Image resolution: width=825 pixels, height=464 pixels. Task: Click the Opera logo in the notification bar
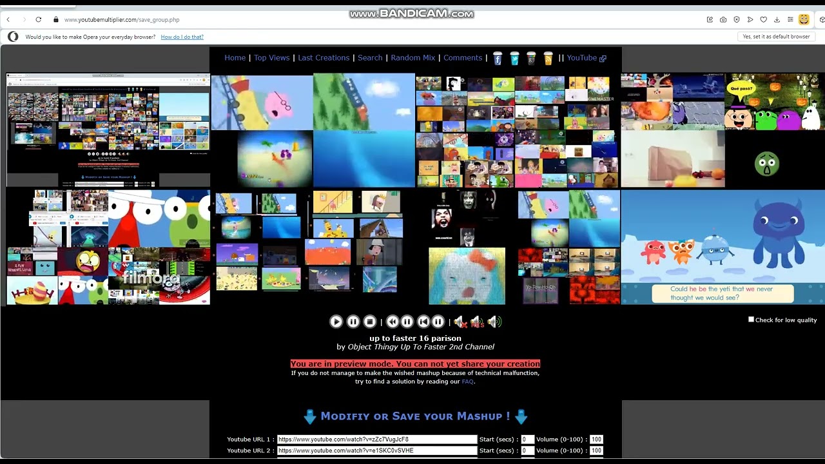click(x=13, y=37)
